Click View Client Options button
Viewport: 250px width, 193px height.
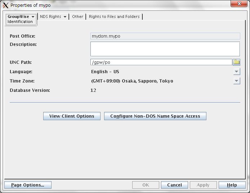point(72,116)
